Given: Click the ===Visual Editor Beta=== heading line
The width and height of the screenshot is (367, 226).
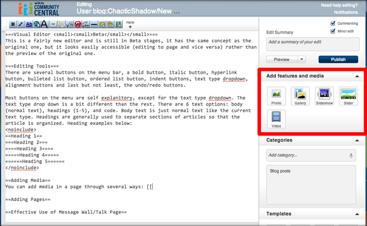Looking at the screenshot, I should tap(81, 34).
